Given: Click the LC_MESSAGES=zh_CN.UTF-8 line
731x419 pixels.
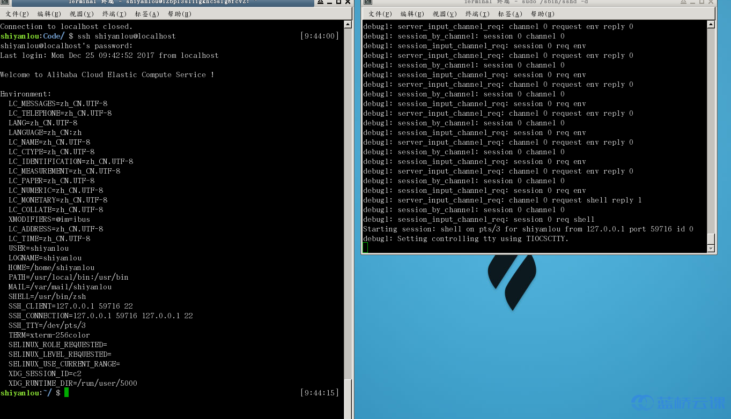Looking at the screenshot, I should pyautogui.click(x=58, y=103).
